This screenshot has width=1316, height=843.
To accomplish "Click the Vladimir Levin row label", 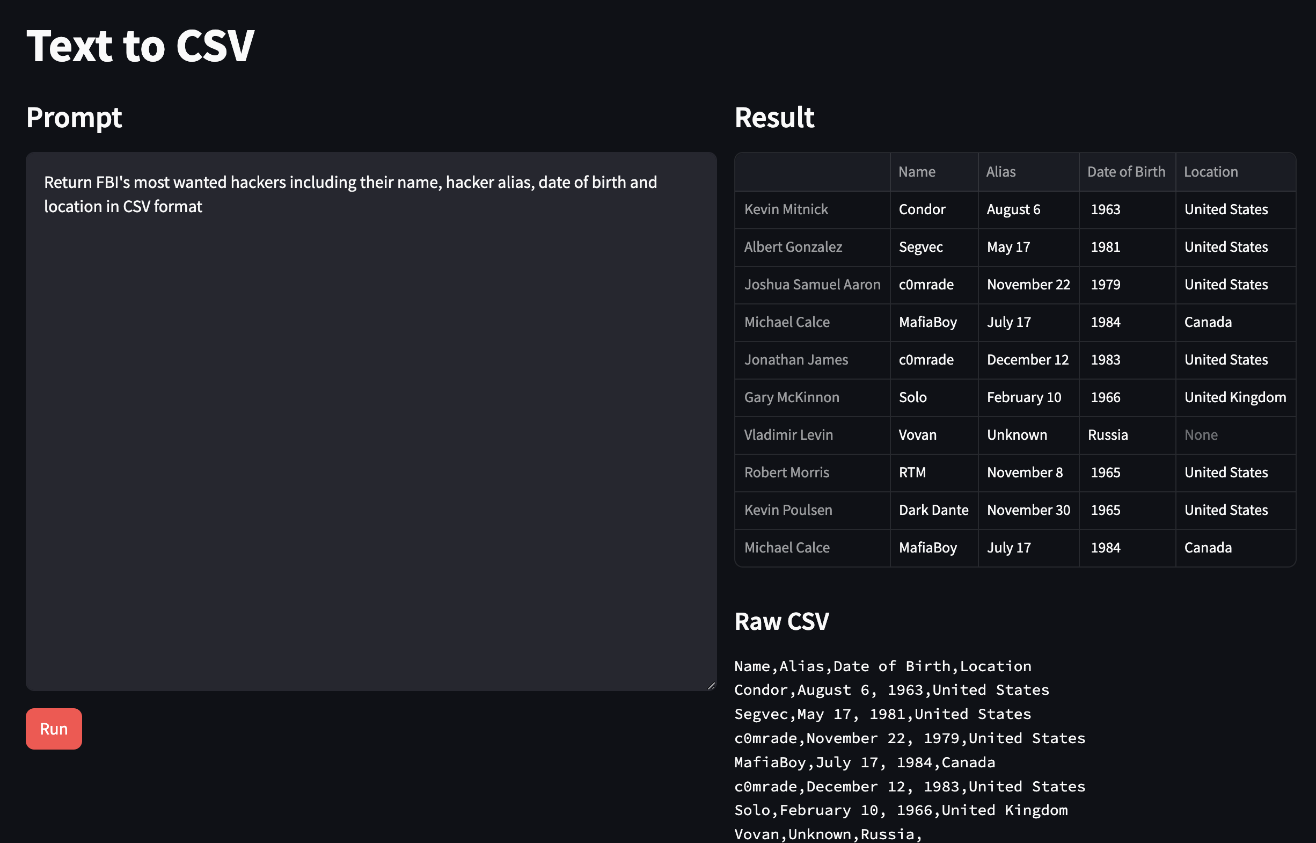I will pos(788,434).
